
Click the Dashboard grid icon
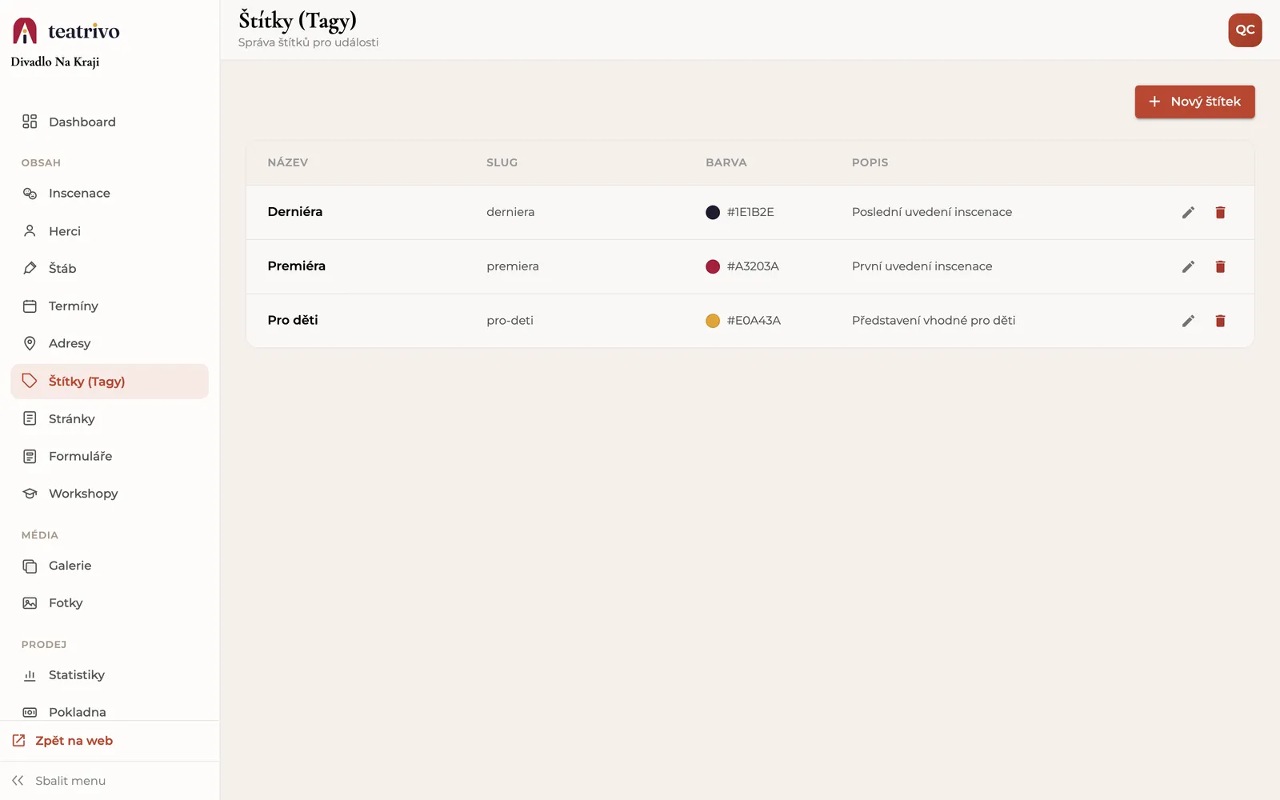coord(30,122)
